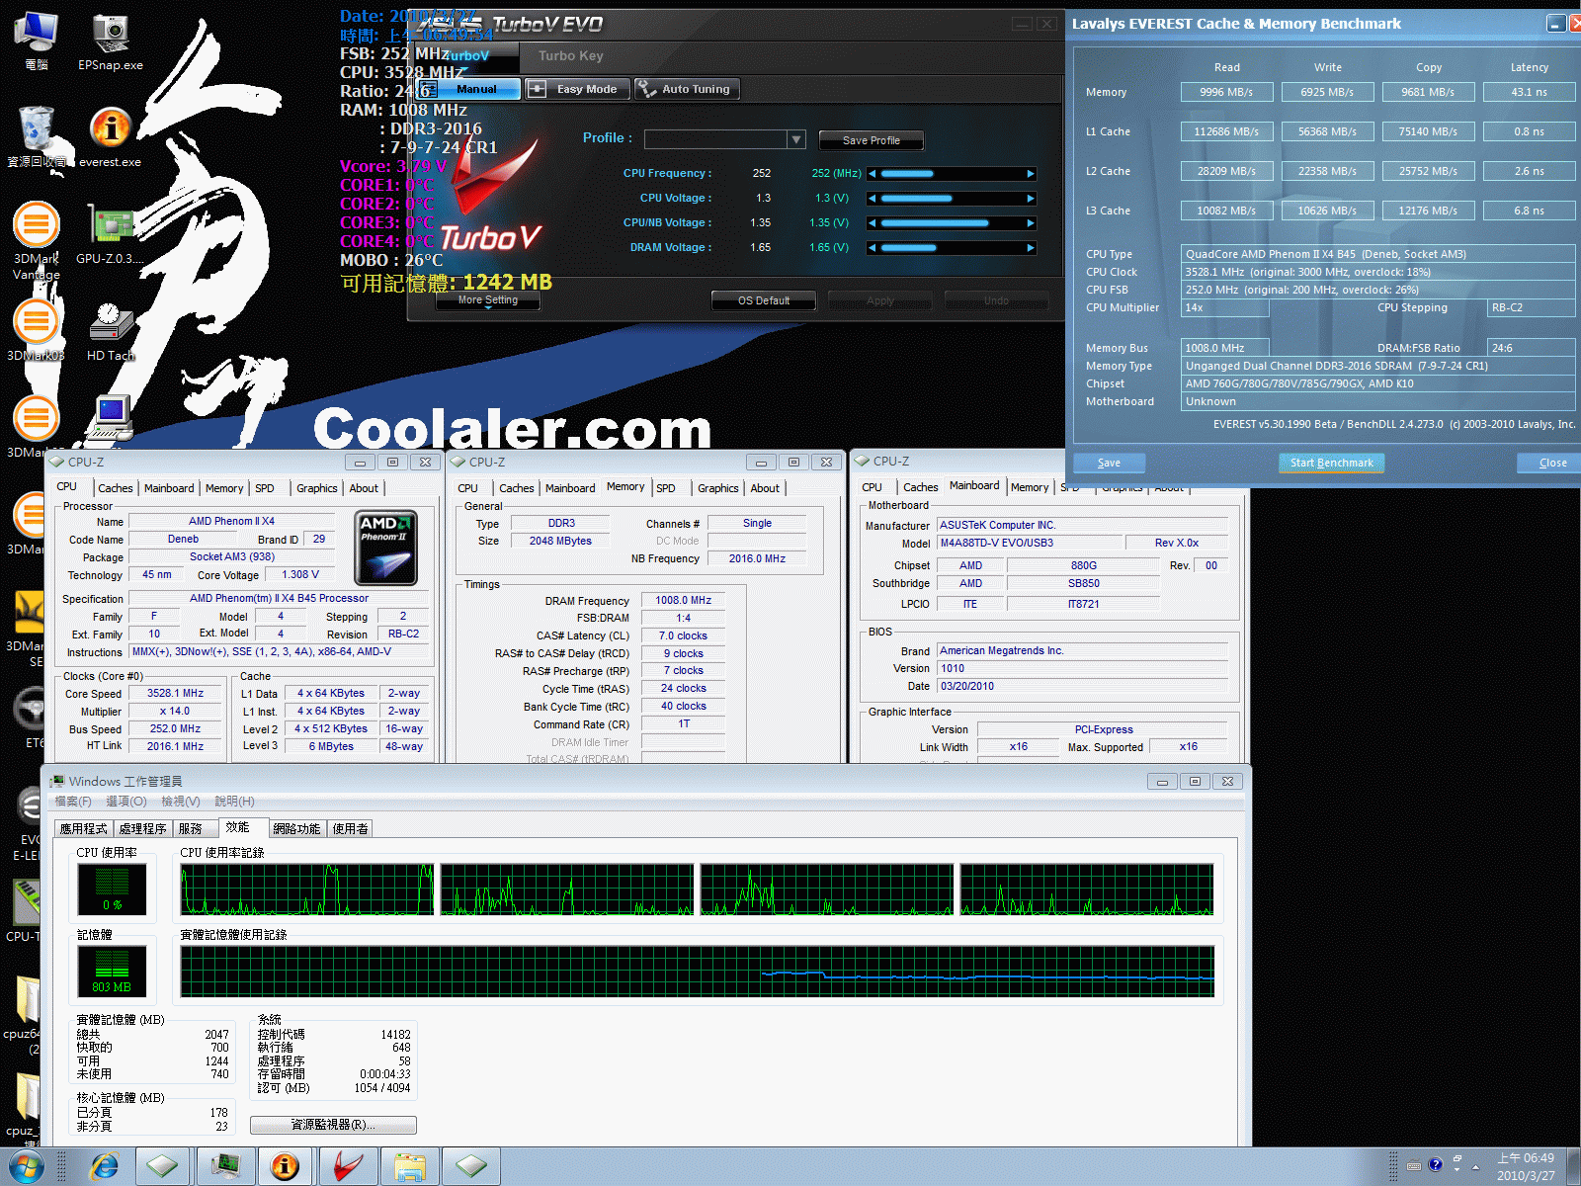Open SPD tab in left CPU-Z window
The image size is (1581, 1186).
[265, 488]
